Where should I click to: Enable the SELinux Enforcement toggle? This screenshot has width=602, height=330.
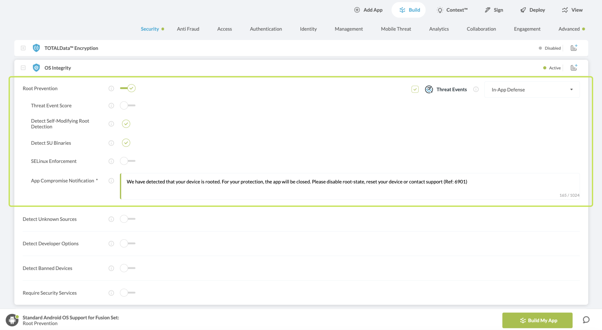tap(128, 161)
